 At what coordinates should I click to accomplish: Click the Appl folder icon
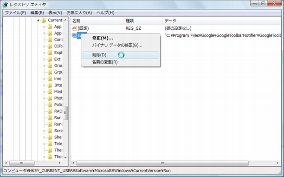point(50,33)
